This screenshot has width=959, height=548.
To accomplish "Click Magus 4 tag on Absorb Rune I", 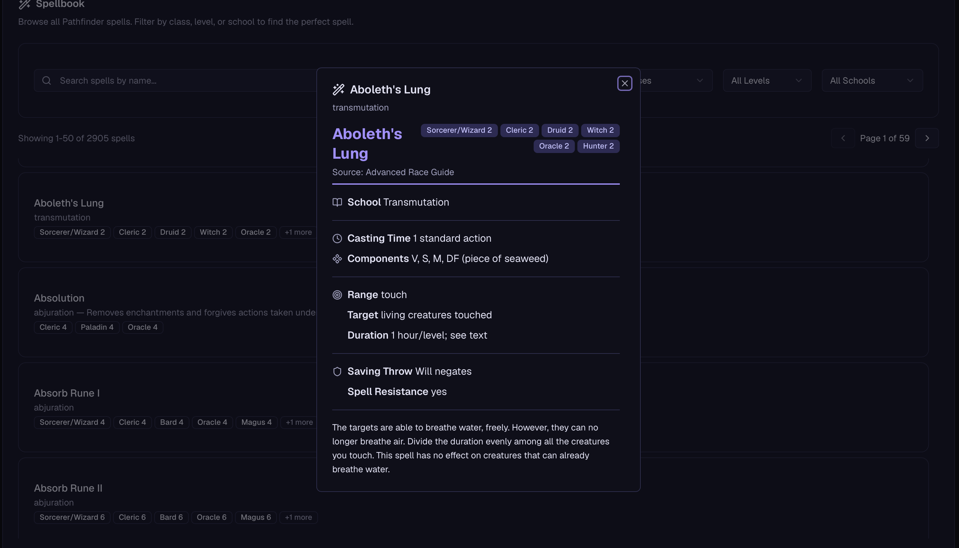I will point(256,422).
